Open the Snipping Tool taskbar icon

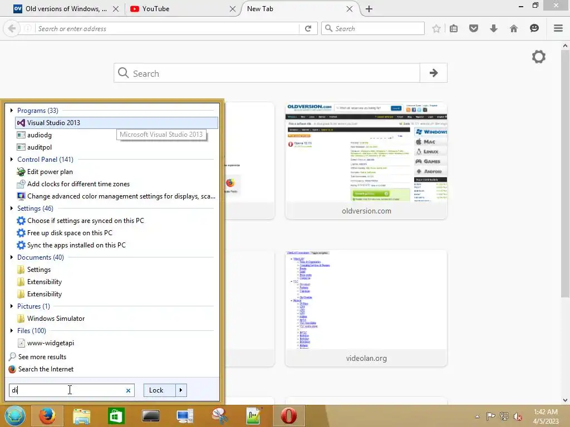tap(219, 416)
